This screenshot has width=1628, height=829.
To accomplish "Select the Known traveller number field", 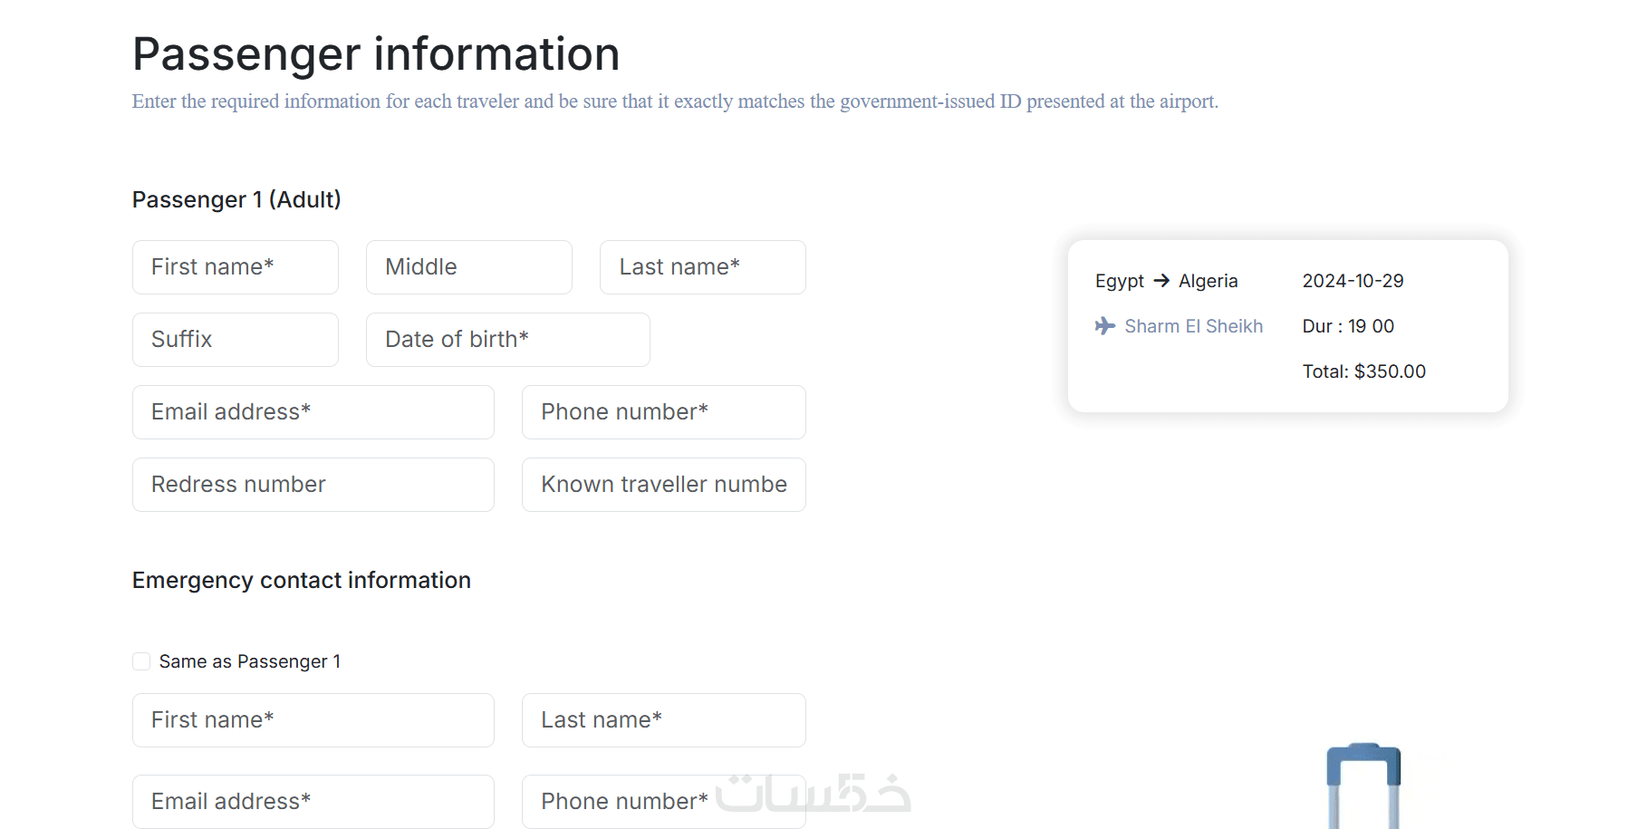I will coord(663,485).
